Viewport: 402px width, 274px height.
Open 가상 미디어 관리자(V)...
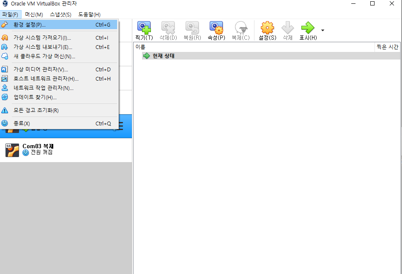point(59,69)
